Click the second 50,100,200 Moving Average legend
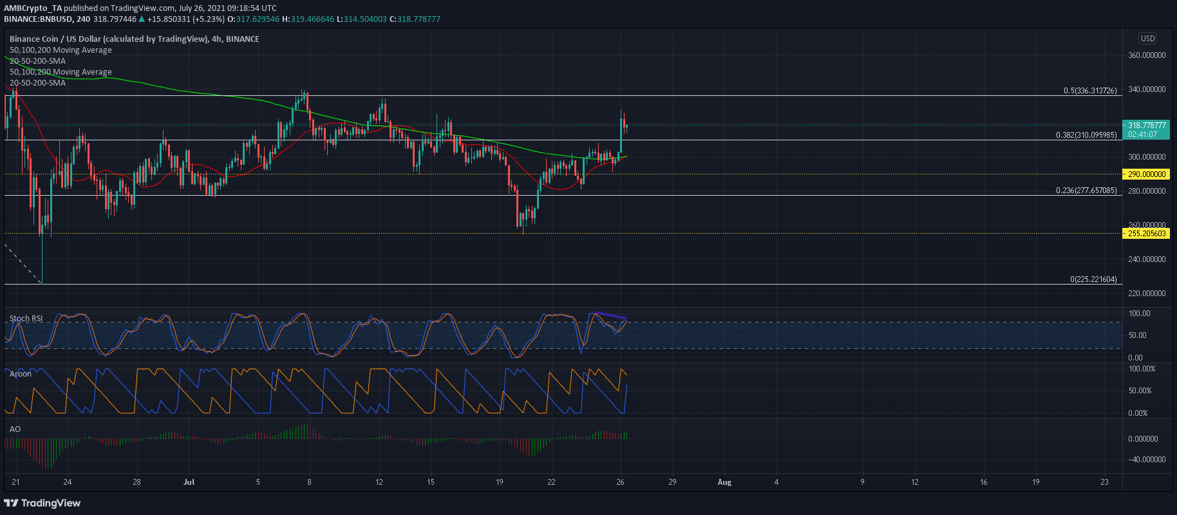This screenshot has width=1177, height=515. click(x=61, y=72)
